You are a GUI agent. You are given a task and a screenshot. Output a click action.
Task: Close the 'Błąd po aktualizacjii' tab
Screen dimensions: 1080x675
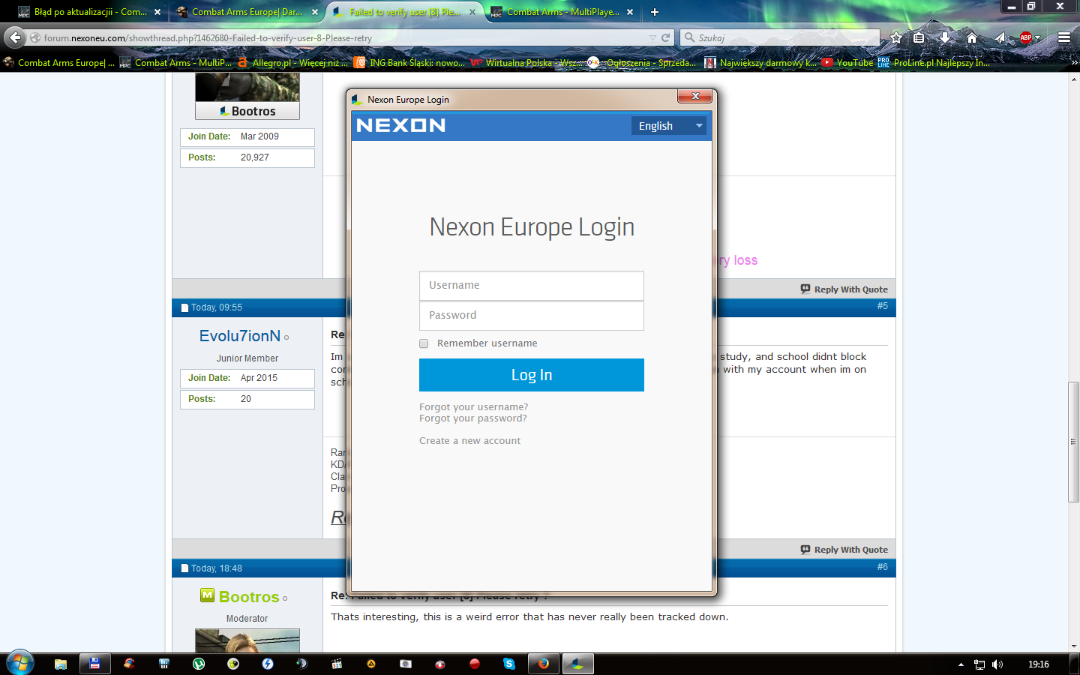[x=157, y=12]
